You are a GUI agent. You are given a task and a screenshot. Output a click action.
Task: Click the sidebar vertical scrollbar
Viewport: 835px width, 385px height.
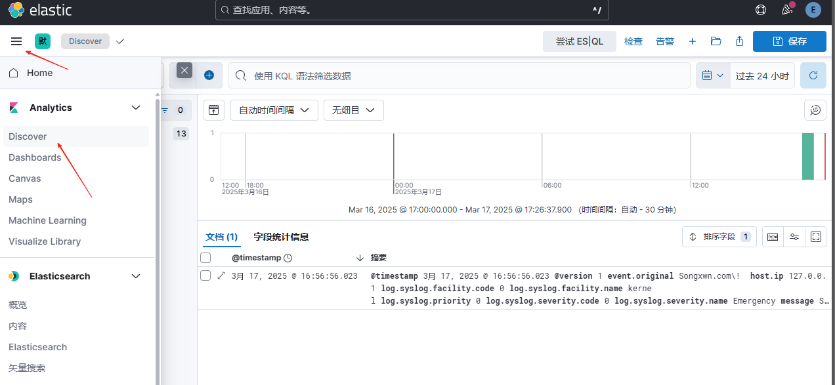pos(157,243)
